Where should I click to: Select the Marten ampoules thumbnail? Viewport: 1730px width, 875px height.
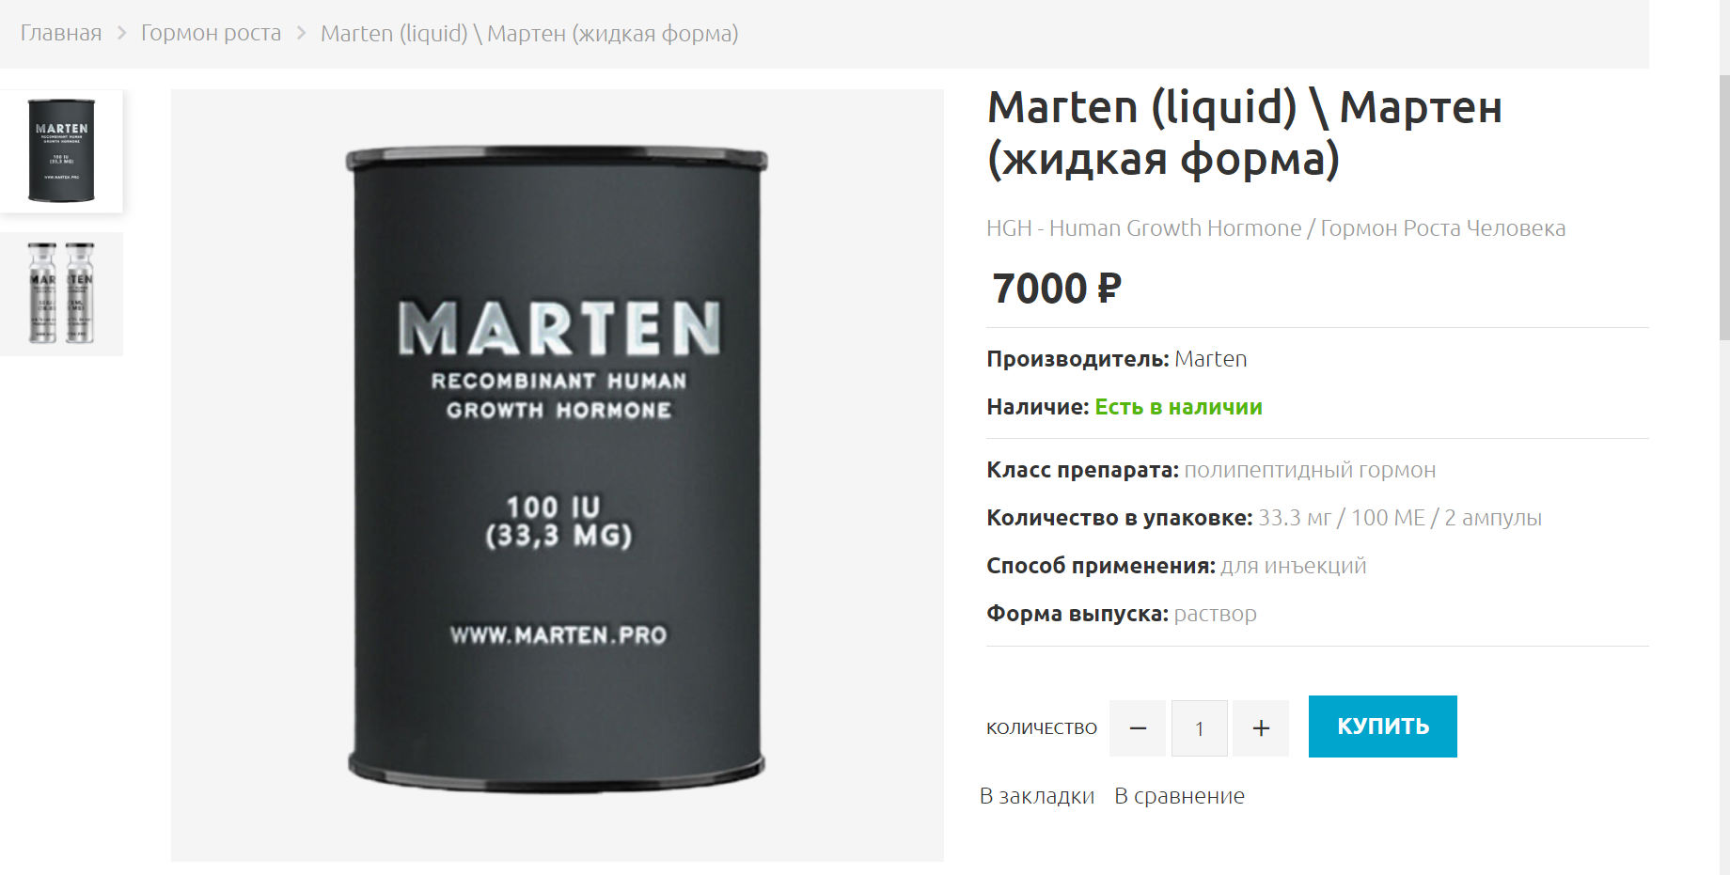(61, 294)
